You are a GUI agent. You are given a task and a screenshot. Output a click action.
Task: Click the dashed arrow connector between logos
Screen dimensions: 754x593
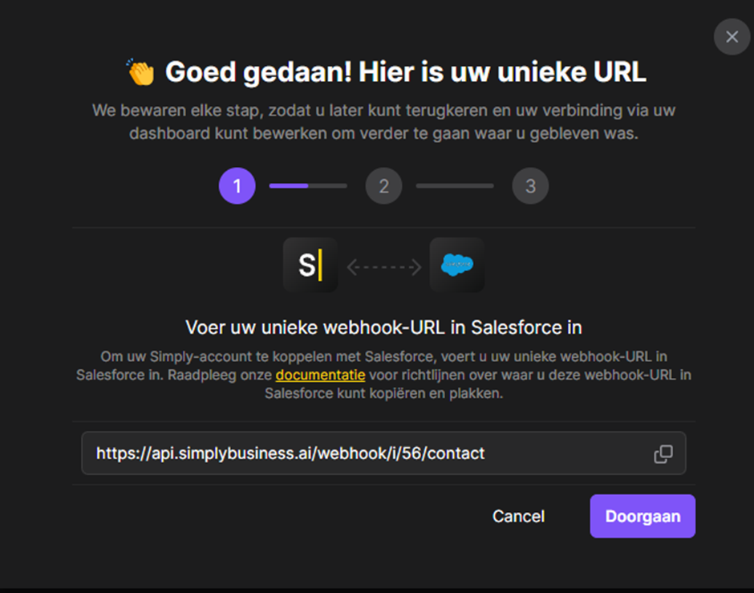click(x=383, y=267)
